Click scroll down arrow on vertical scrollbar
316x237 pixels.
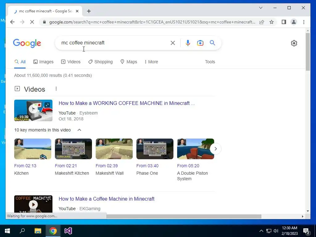pyautogui.click(x=308, y=211)
